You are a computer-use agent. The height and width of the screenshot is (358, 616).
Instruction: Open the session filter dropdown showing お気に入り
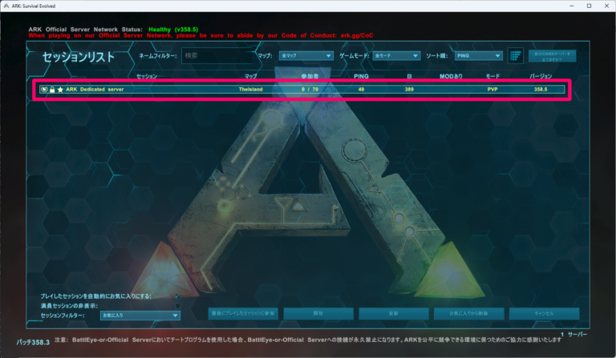(140, 316)
